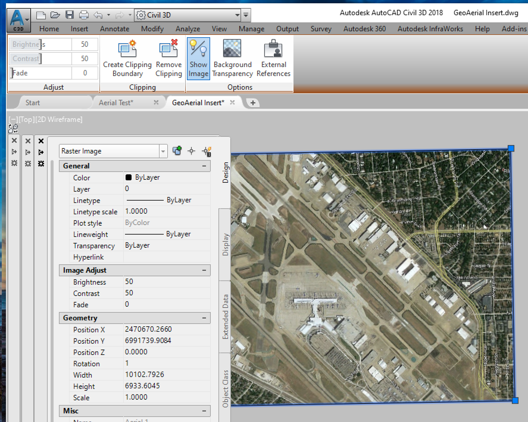The height and width of the screenshot is (422, 528).
Task: Click the Plot printer icon
Action: (84, 15)
